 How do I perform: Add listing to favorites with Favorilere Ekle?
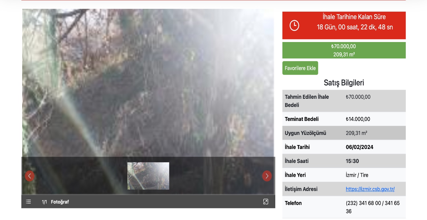pos(300,68)
